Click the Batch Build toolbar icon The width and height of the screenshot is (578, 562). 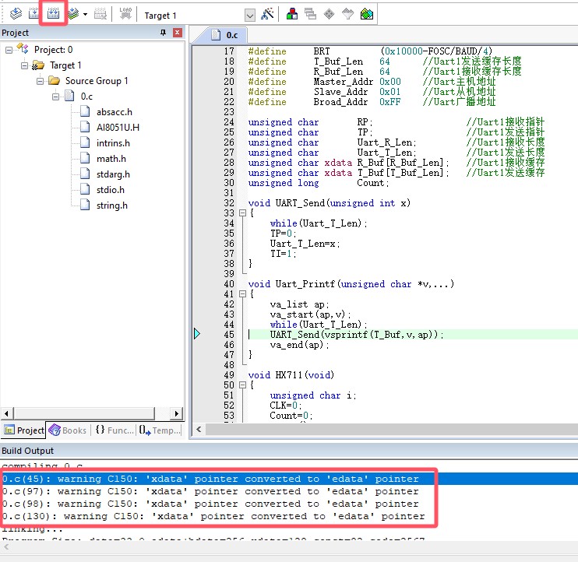(x=73, y=14)
